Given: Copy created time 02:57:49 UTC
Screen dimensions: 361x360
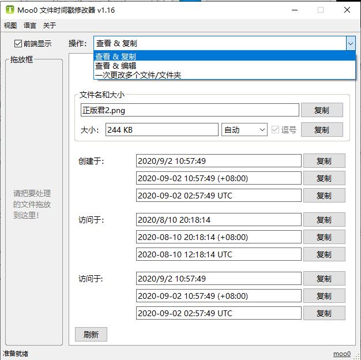Looking at the screenshot, I should coord(324,196).
